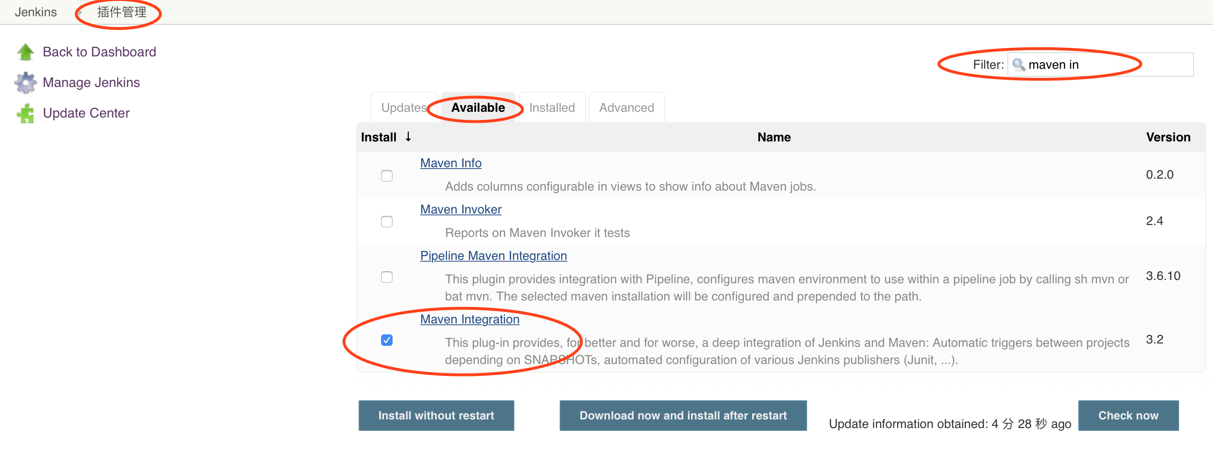Screen dimensions: 1213x450
Task: Click the Maven Info description text
Action: 630,186
